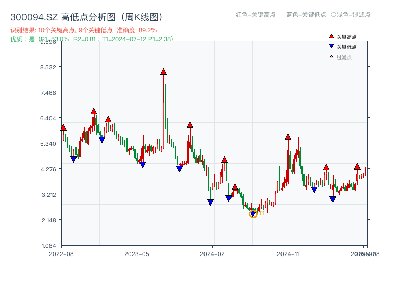Click the 浅色-过滤点 header legend text
Image resolution: width=408 pixels, height=306 pixels.
pyautogui.click(x=353, y=15)
